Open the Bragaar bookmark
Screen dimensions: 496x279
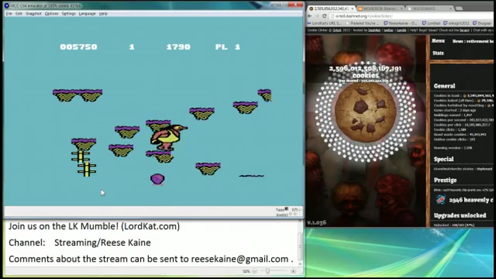(x=482, y=23)
